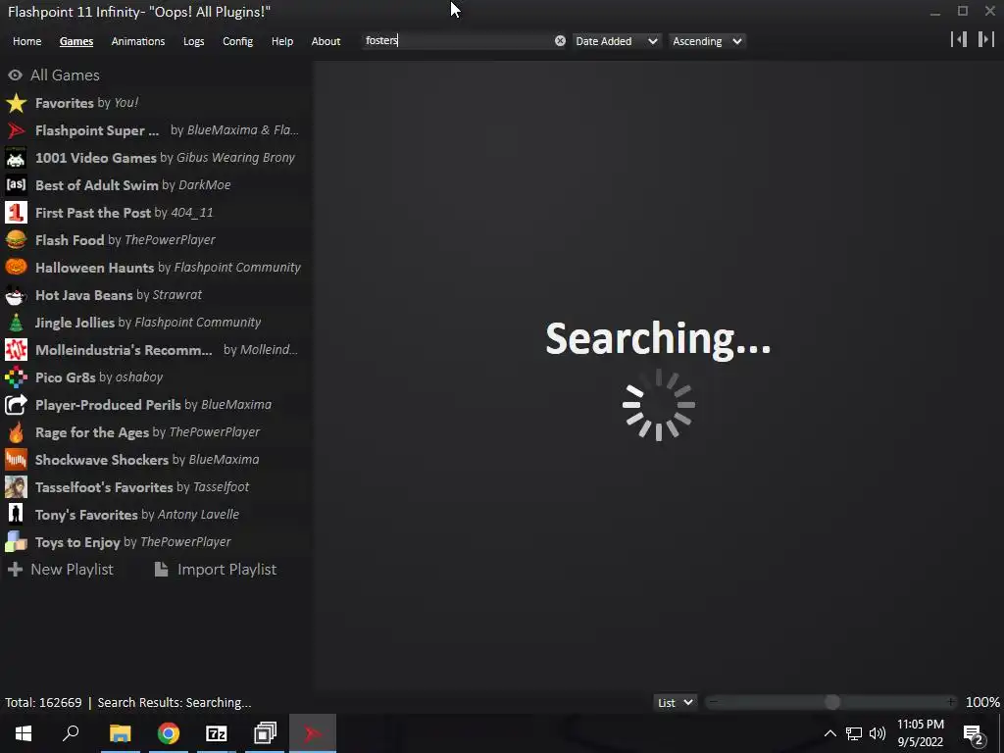
Task: Click the Tony's Favorites silhouette icon
Action: point(16,515)
